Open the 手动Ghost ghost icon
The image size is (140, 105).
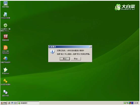tap(6, 71)
